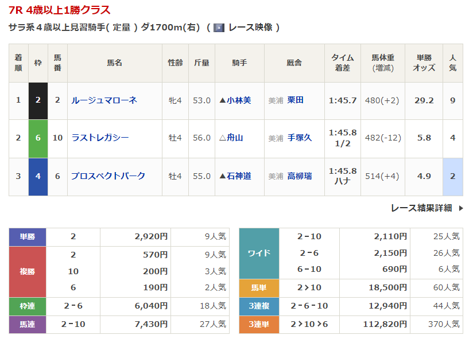Image resolution: width=473 pixels, height=339 pixels.
Task: Select jockey 舟山 link
Action: (x=235, y=138)
